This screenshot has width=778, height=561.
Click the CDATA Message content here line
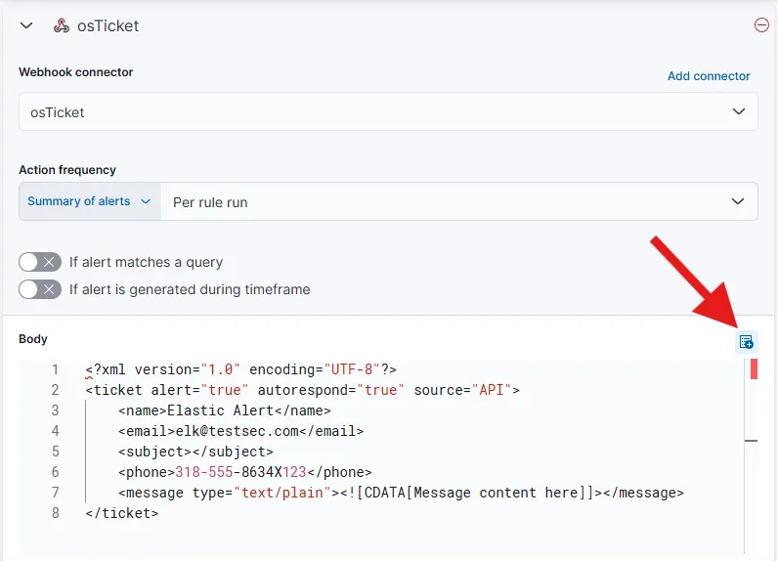click(x=401, y=493)
